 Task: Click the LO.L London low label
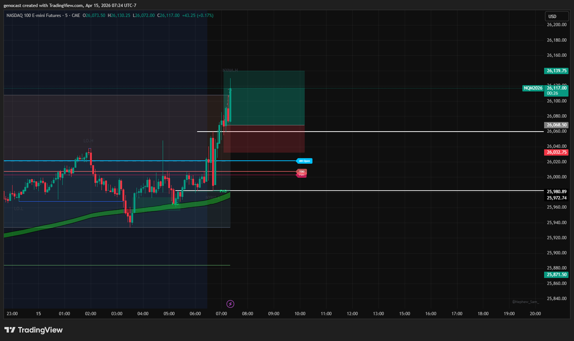[18, 209]
